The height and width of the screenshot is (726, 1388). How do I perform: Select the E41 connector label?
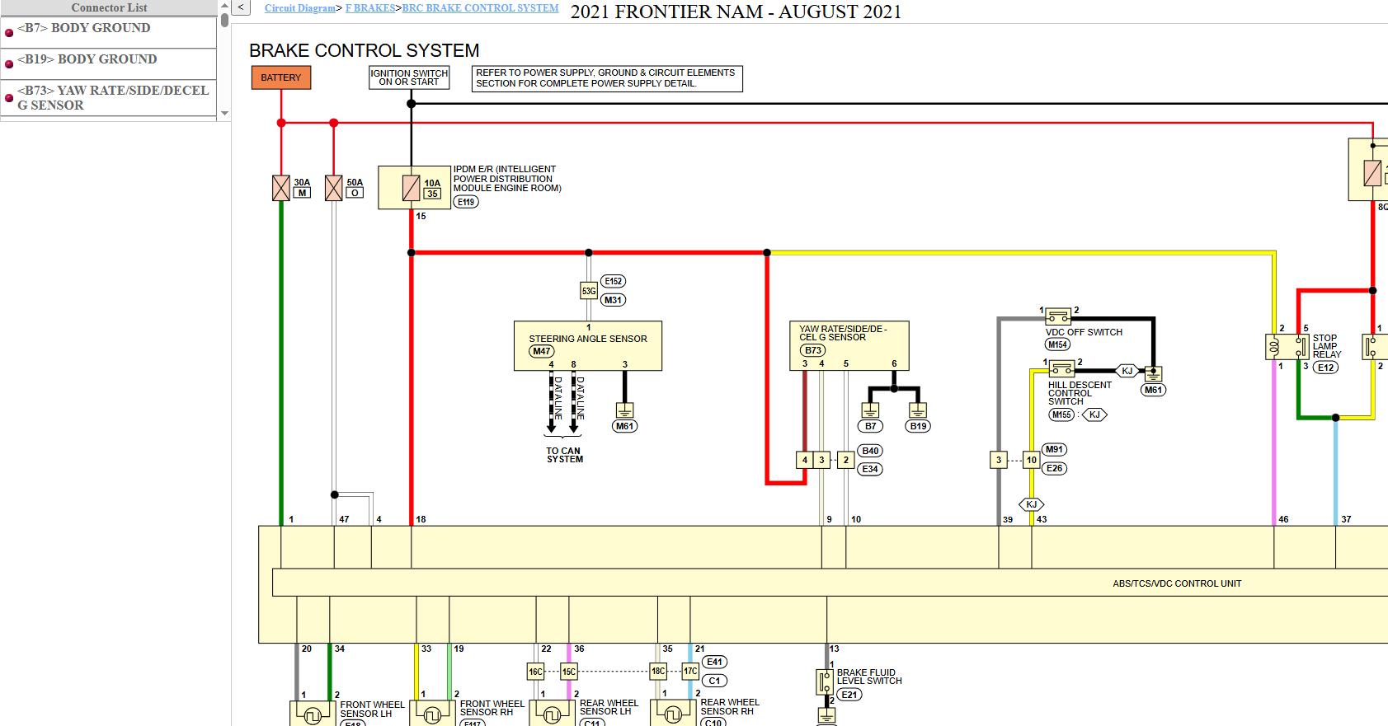coord(714,662)
